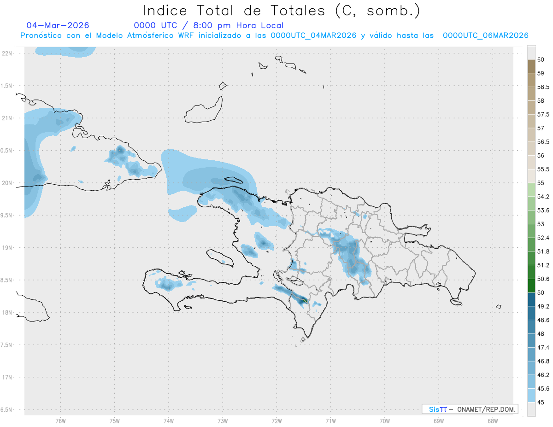The height and width of the screenshot is (427, 553).
Task: Click the colorbar value "58.5"
Action: [543, 87]
